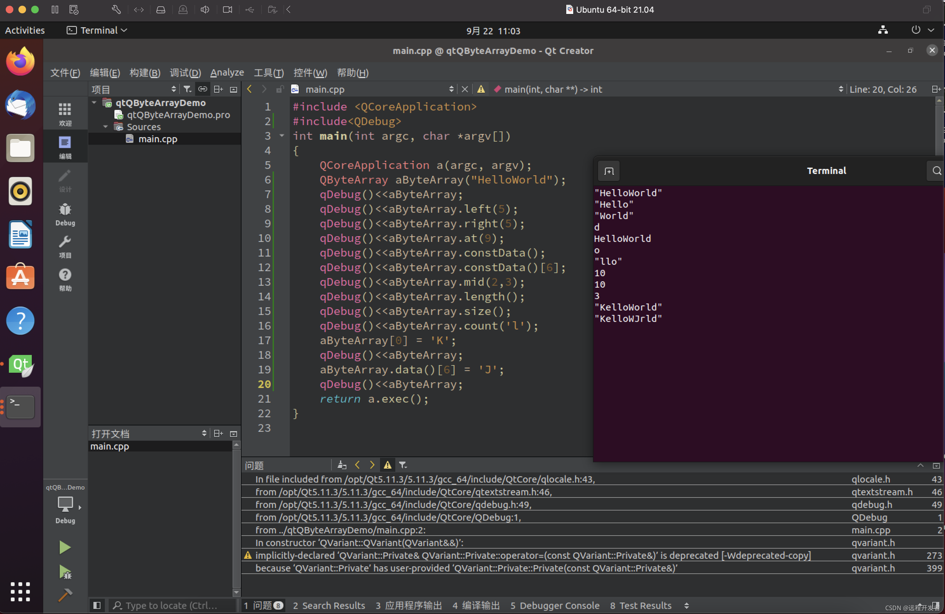Switch to Test Results pane

tap(641, 605)
